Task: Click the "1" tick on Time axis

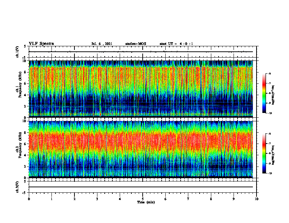Action: [51, 199]
